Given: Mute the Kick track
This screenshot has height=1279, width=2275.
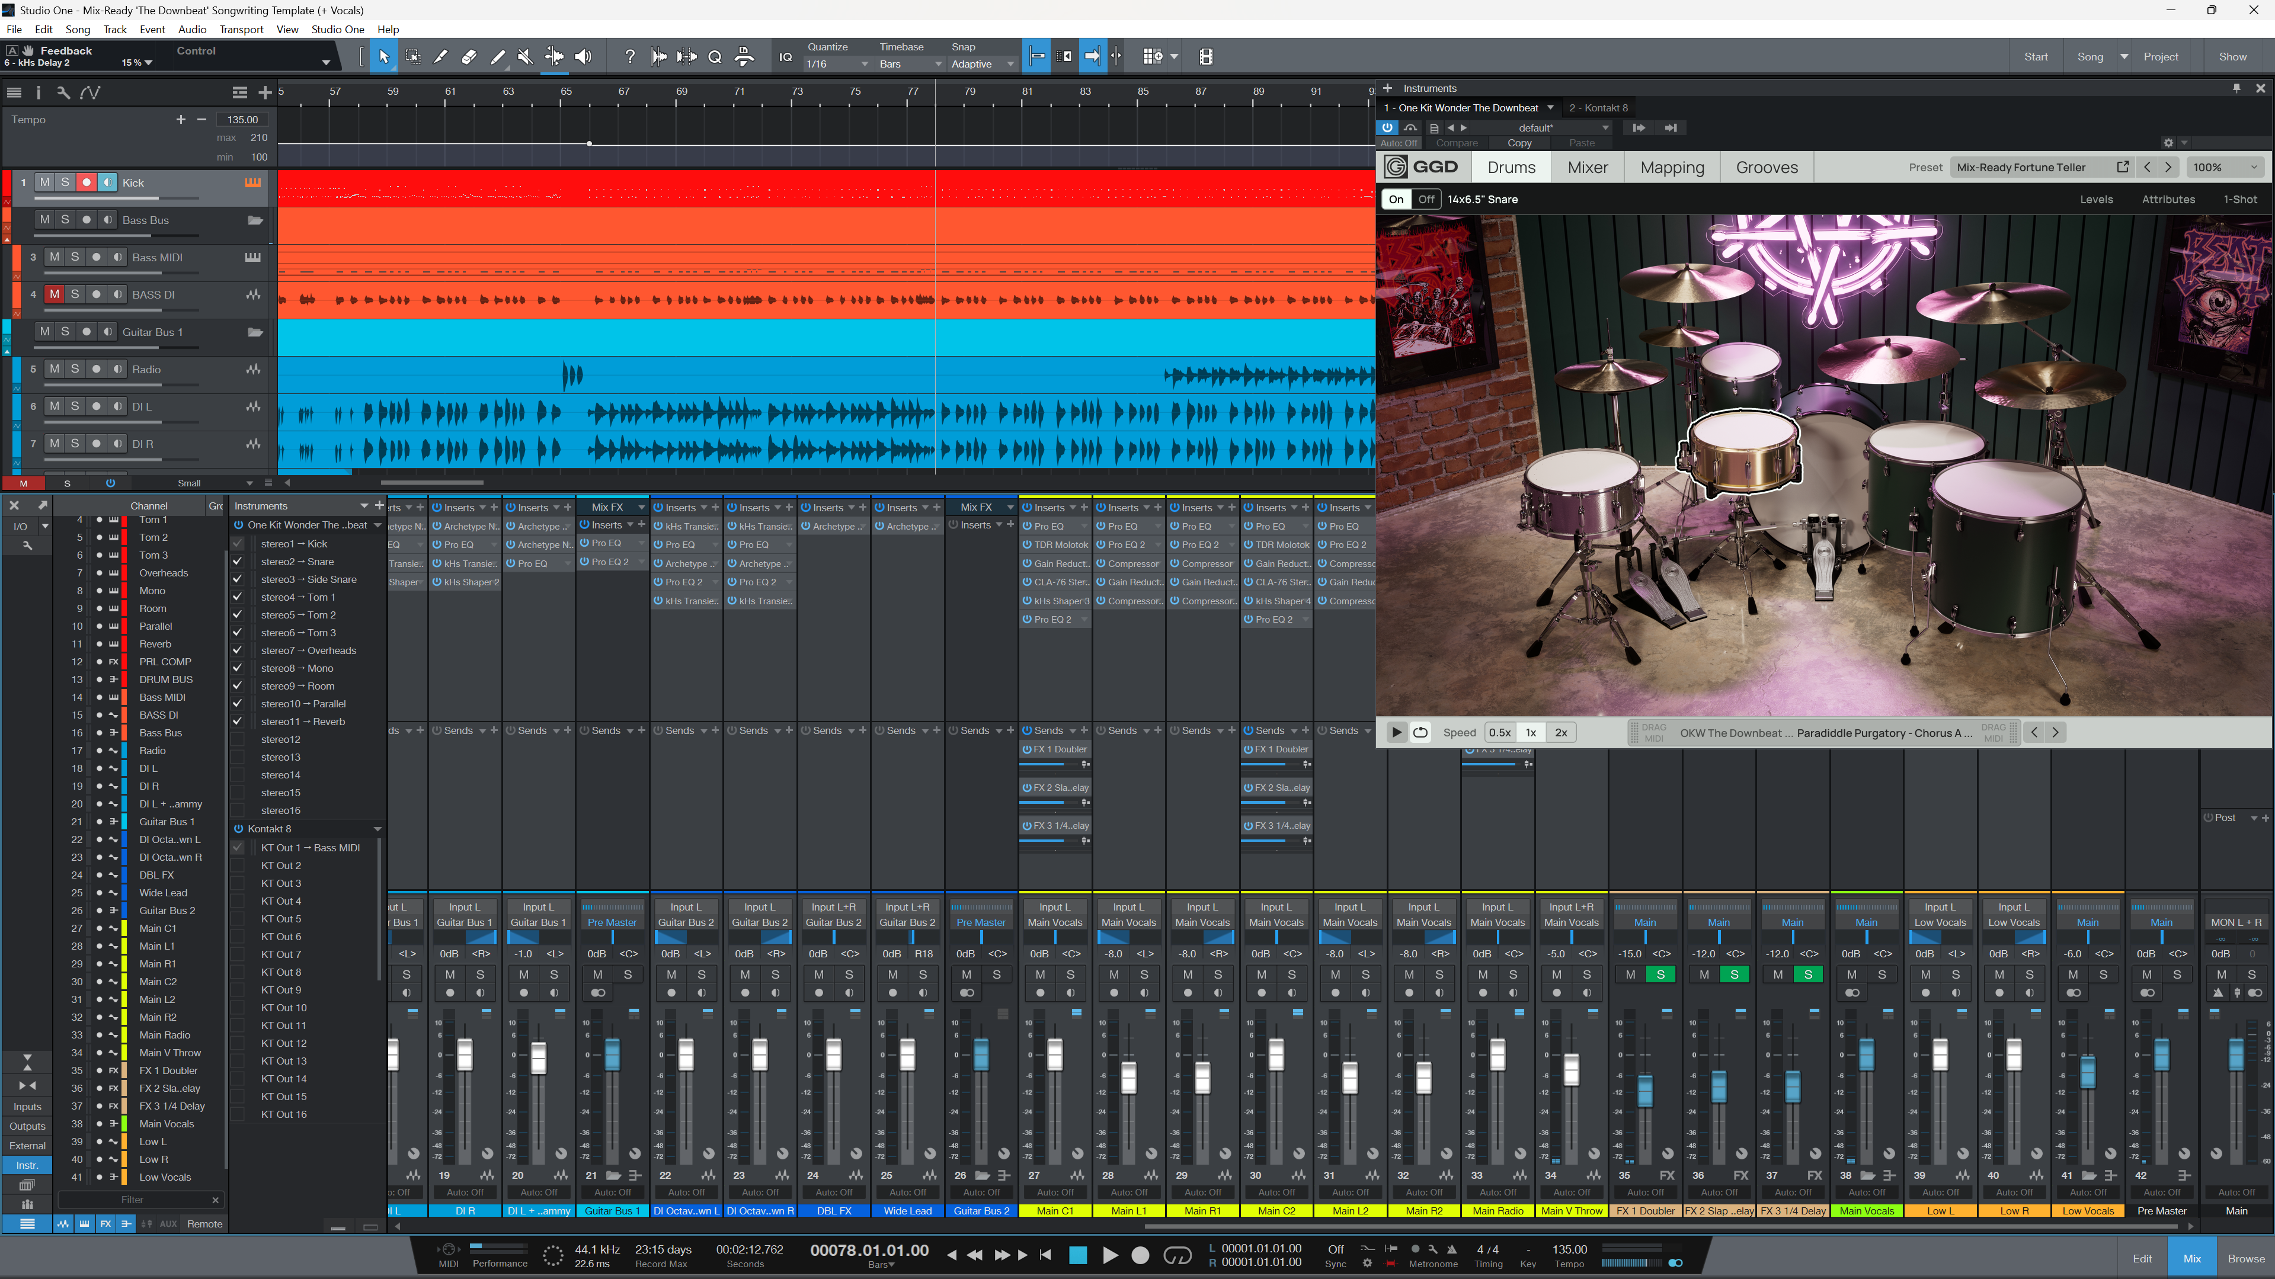Looking at the screenshot, I should tap(44, 182).
